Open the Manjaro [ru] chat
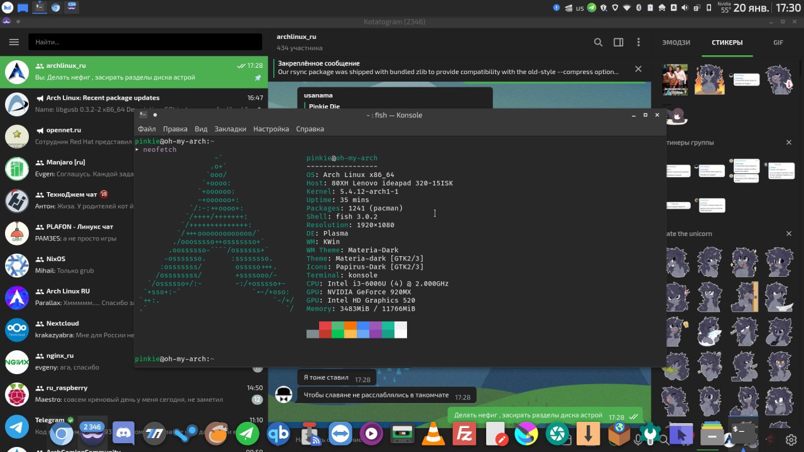Viewport: 804px width, 452px height. pos(67,168)
